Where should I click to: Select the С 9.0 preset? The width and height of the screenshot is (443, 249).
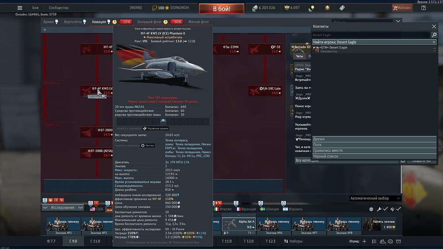point(73,241)
